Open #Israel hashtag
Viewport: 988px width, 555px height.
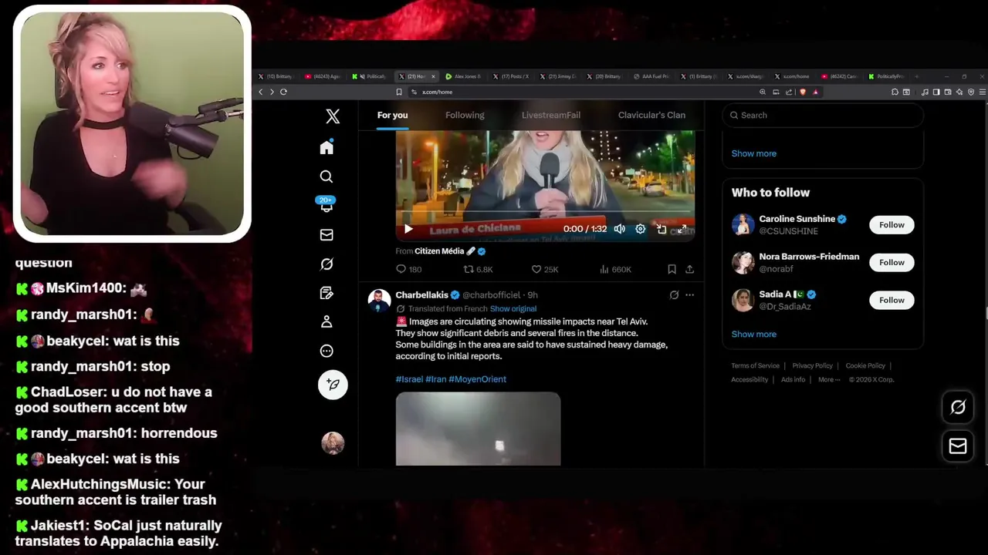(x=409, y=379)
